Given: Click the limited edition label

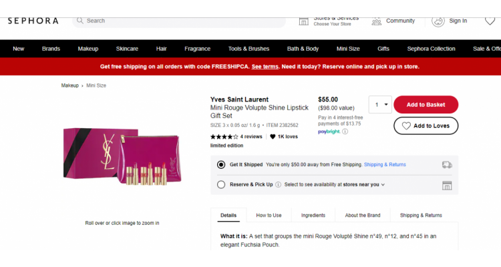Looking at the screenshot, I should [227, 146].
